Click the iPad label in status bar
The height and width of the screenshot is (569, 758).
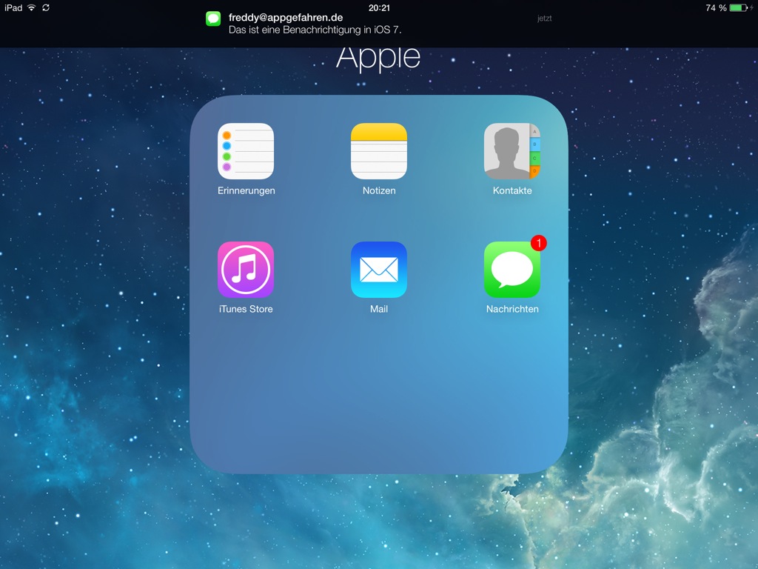[13, 7]
